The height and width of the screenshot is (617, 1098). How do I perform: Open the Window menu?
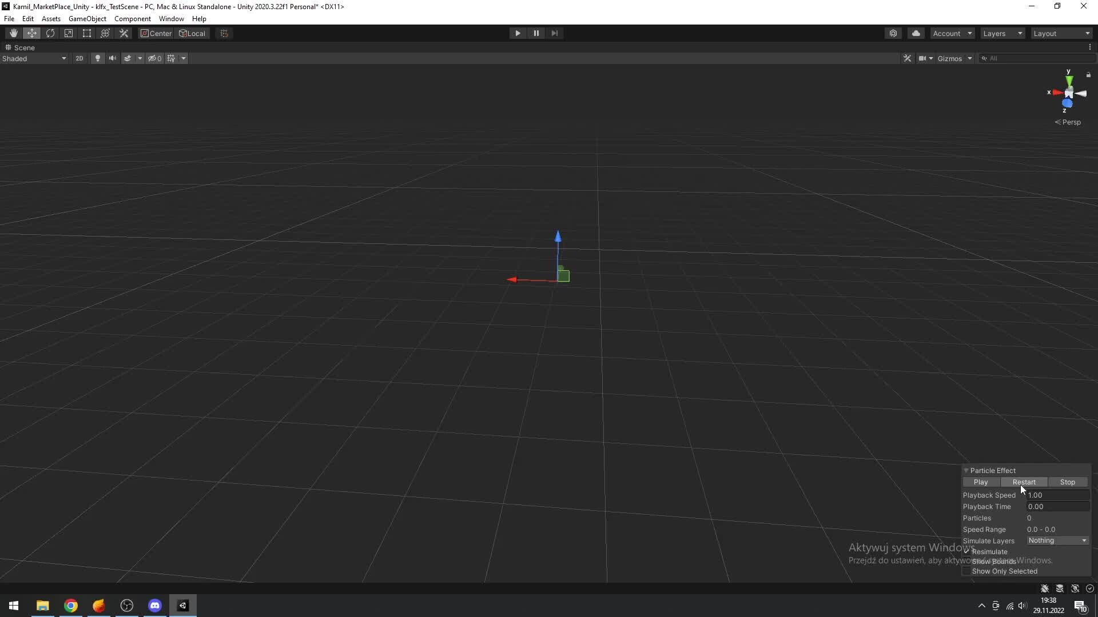(x=171, y=19)
